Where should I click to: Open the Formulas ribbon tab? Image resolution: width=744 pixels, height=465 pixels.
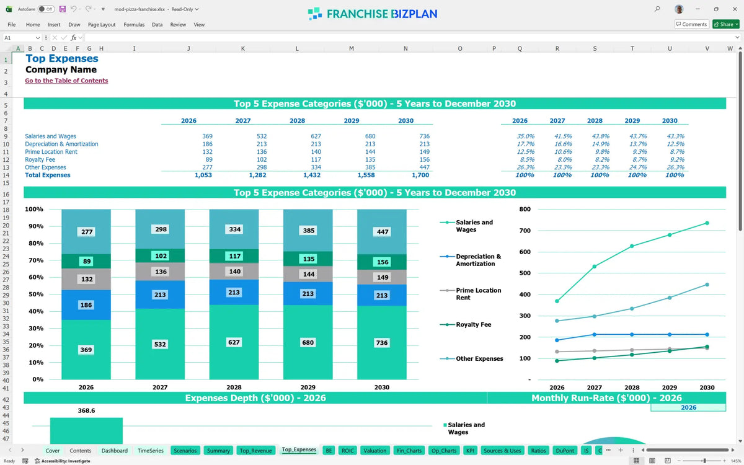pyautogui.click(x=134, y=24)
